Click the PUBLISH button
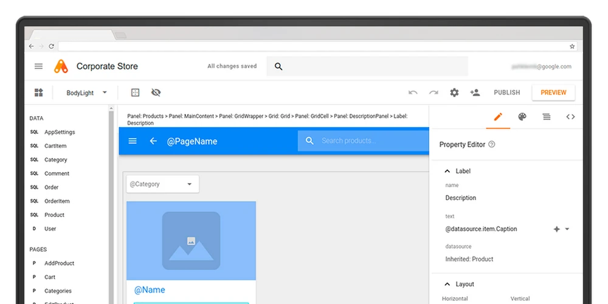Screen dimensions: 608x304 (x=506, y=92)
